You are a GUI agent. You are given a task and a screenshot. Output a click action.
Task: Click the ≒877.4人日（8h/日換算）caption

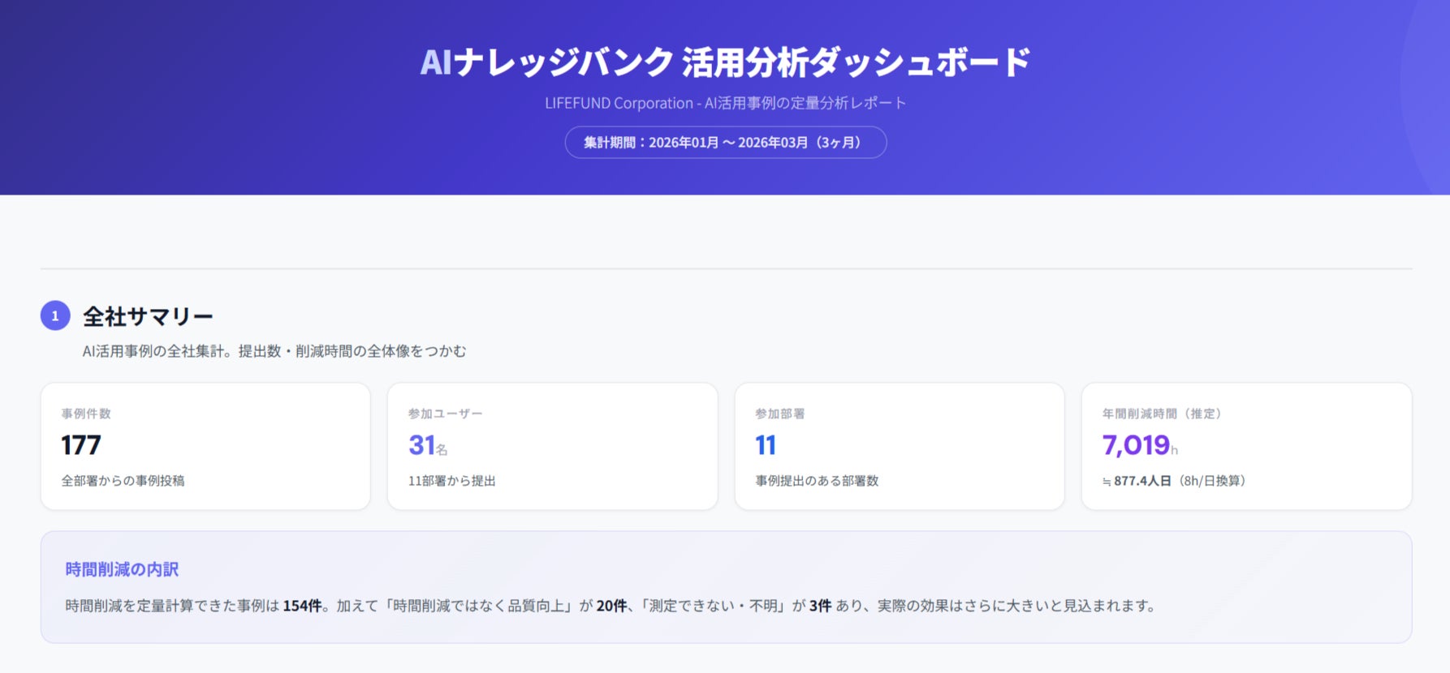pyautogui.click(x=1174, y=481)
